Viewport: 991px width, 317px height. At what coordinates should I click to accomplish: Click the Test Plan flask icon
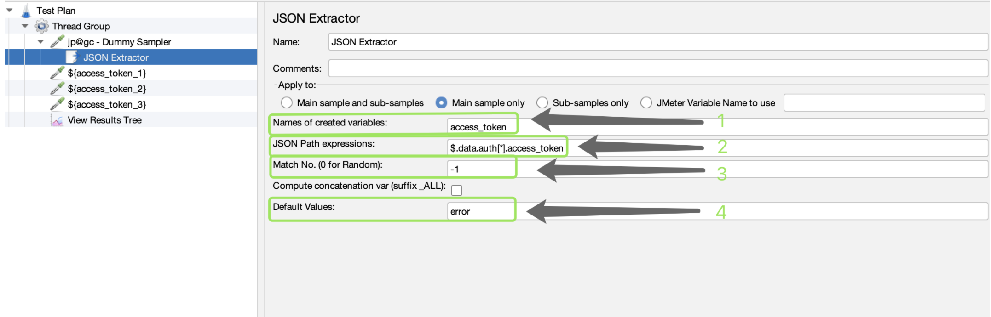(x=26, y=11)
